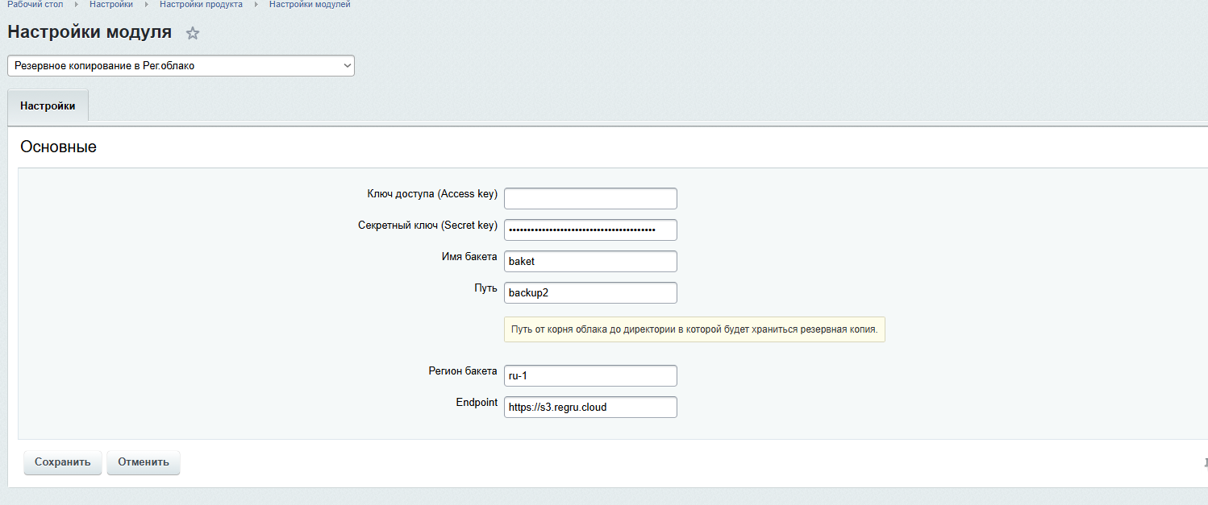Click the Endpoint URL input field
Screen dimensions: 1208x505
[x=590, y=408]
